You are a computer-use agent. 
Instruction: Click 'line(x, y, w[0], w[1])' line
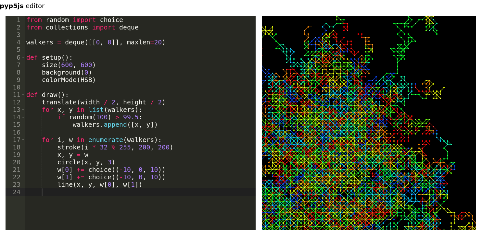pyautogui.click(x=100, y=185)
